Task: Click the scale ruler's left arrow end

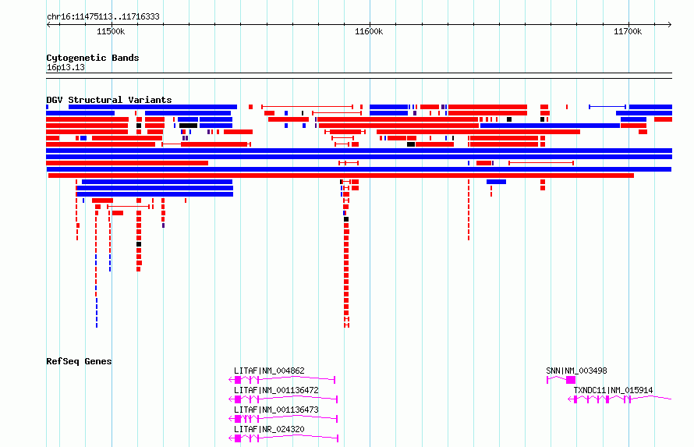Action: [x=49, y=24]
